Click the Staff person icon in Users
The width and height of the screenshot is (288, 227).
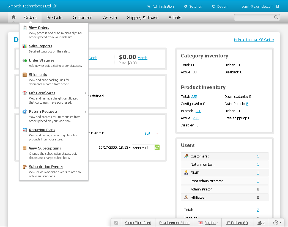tap(186, 173)
